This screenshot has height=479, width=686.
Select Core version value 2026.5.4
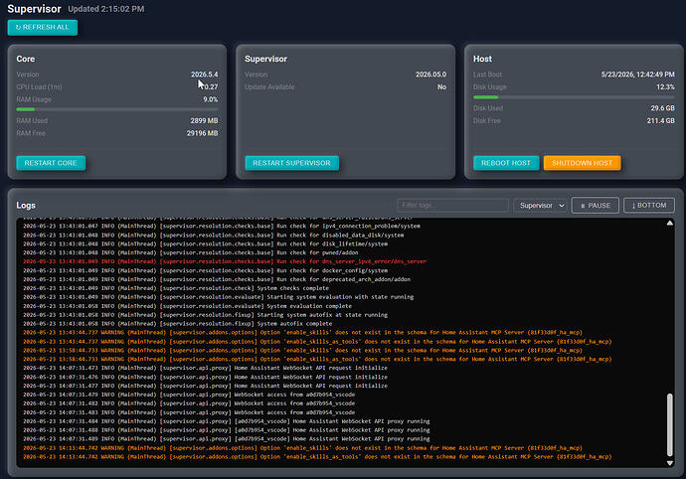[x=205, y=75]
